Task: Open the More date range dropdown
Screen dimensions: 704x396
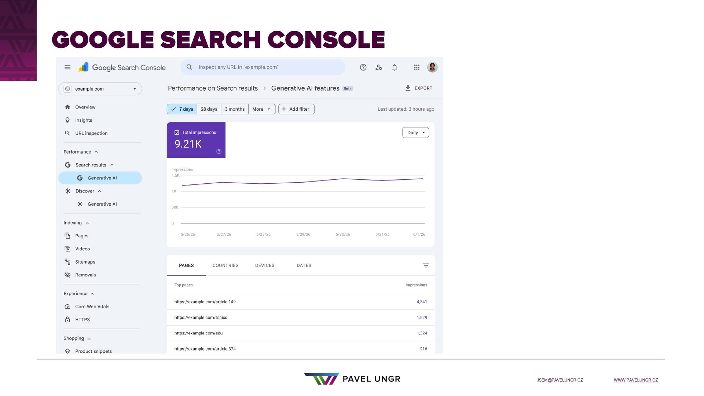Action: [262, 109]
